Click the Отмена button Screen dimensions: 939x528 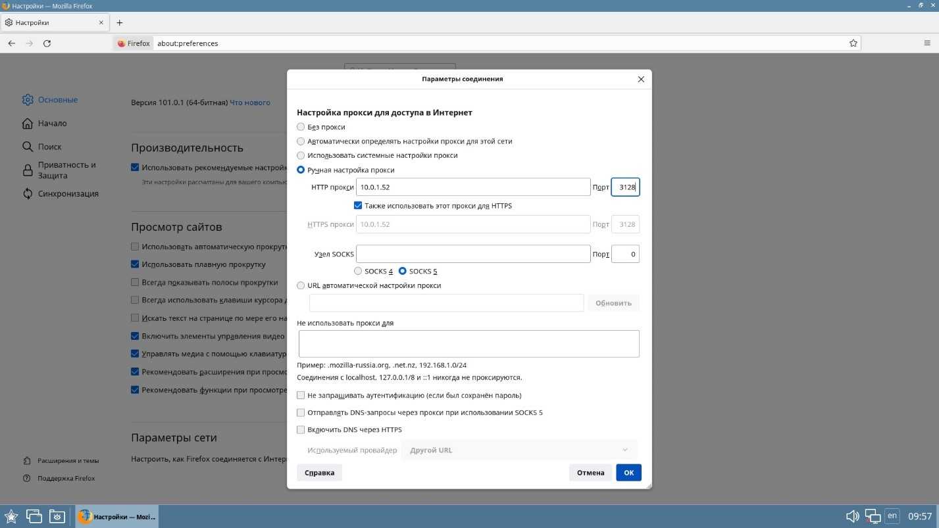point(590,473)
